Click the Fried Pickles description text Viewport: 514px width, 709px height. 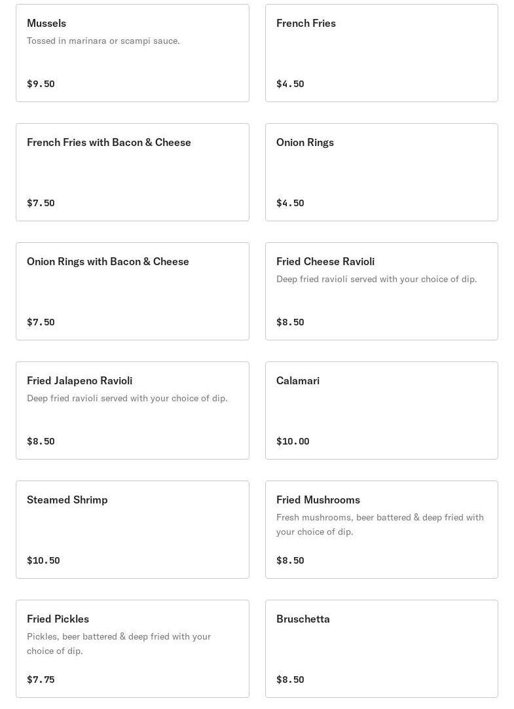pos(119,644)
